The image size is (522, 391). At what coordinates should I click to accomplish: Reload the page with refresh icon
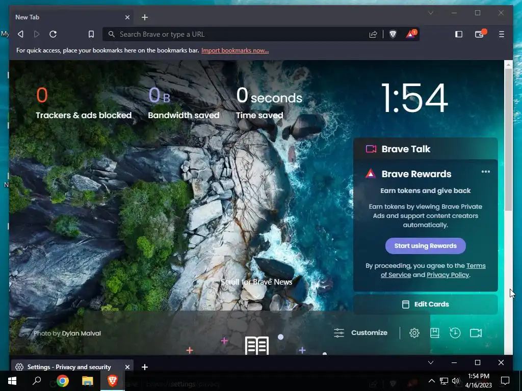[x=53, y=34]
